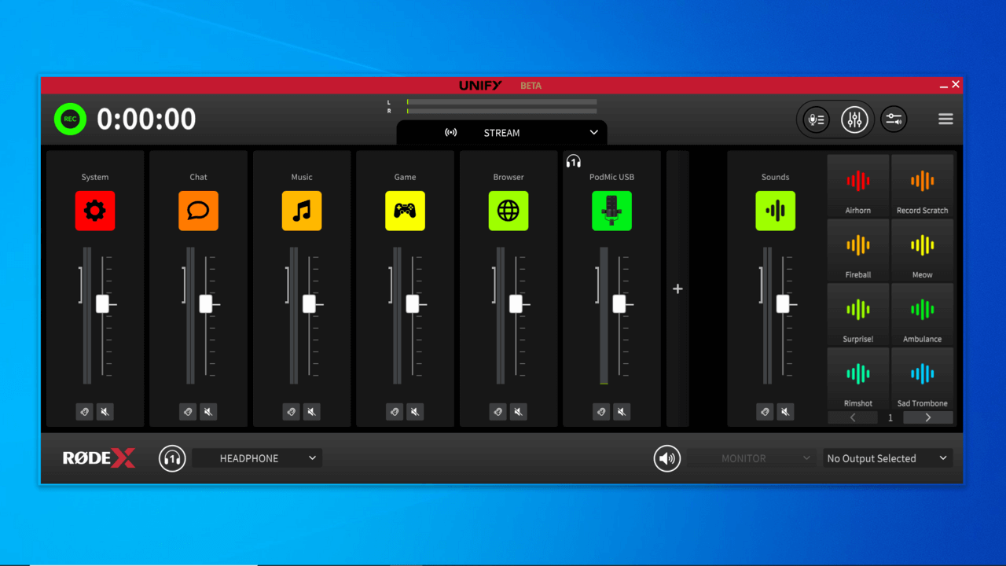
Task: Click the orange Chat bubble channel icon
Action: 198,211
